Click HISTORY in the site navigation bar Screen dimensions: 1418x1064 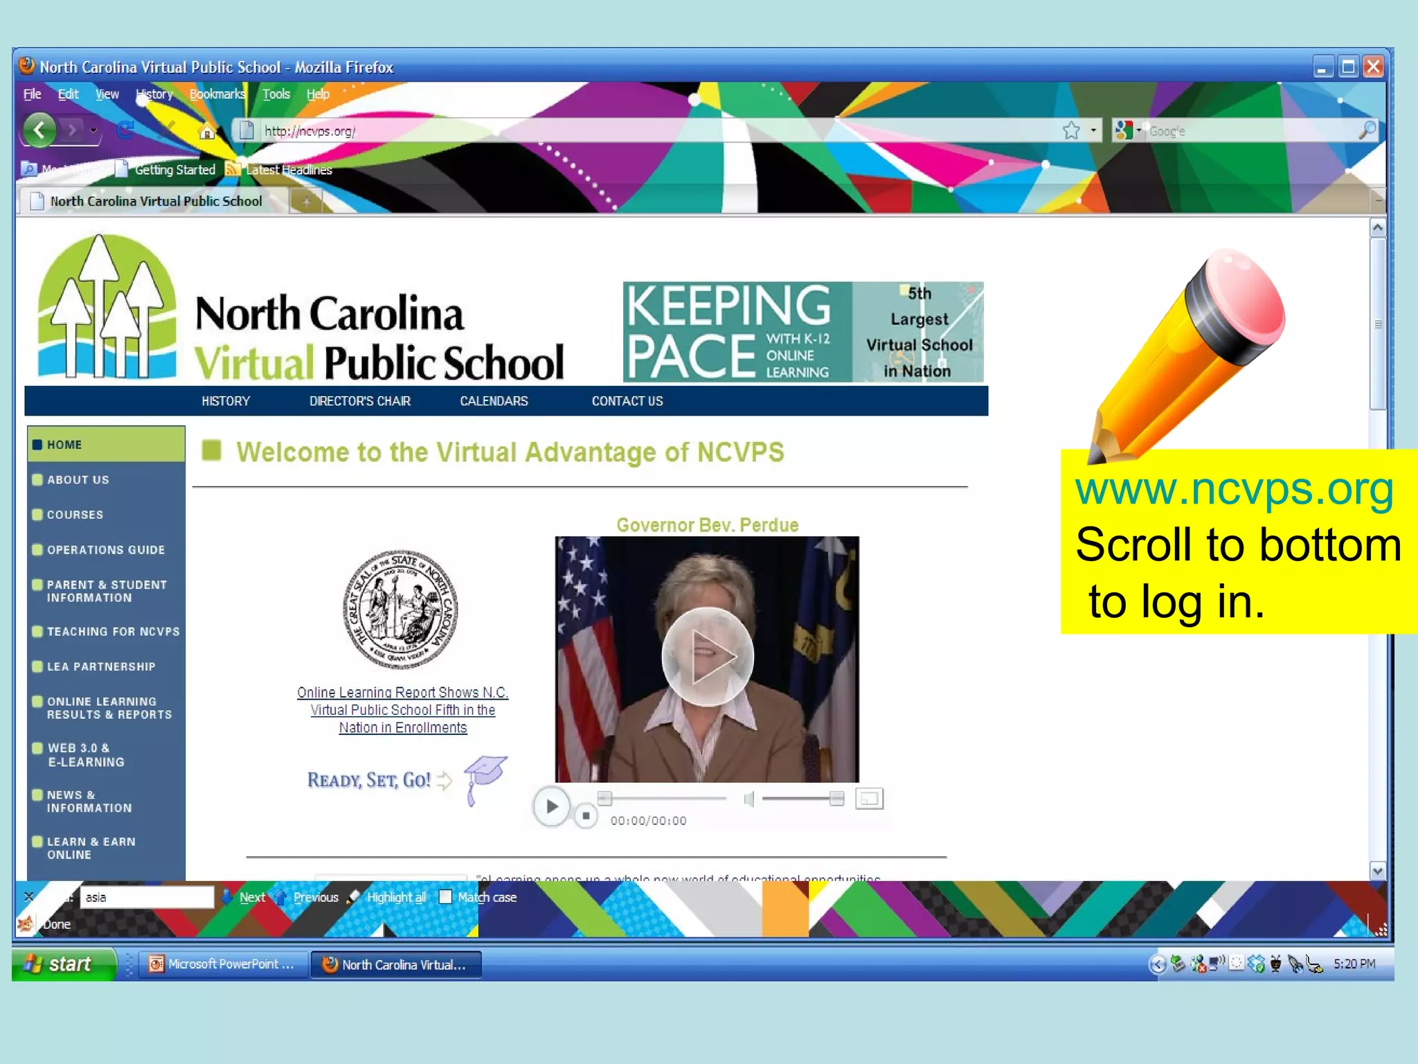[x=226, y=401]
